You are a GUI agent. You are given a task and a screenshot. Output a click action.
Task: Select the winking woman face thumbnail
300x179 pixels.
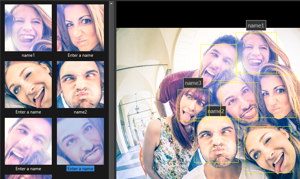(x=28, y=85)
